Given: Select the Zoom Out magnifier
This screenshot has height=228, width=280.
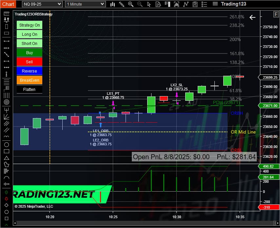Looking at the screenshot, I should [140, 4].
